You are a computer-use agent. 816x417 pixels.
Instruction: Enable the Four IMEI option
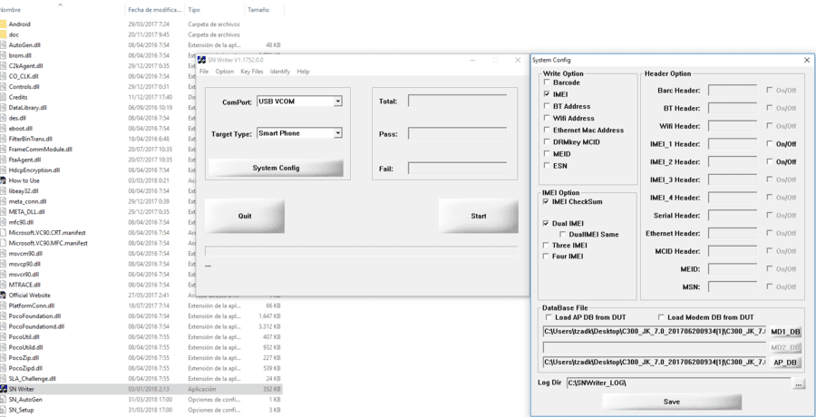[x=546, y=257]
